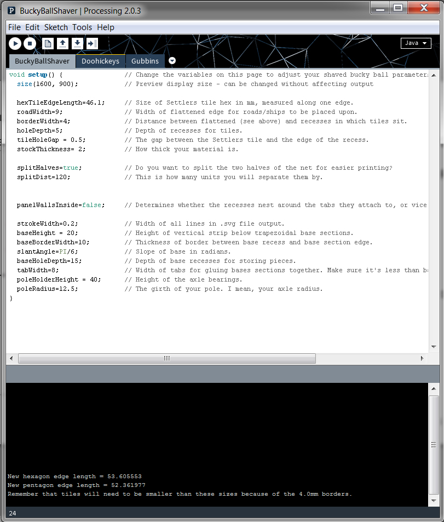
Task: Maximize the Processing window
Action: tap(398, 8)
